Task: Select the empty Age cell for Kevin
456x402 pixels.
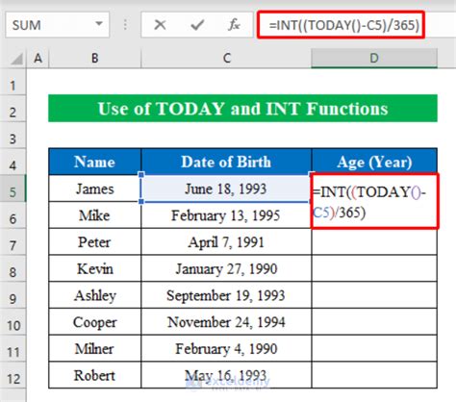Action: click(374, 268)
